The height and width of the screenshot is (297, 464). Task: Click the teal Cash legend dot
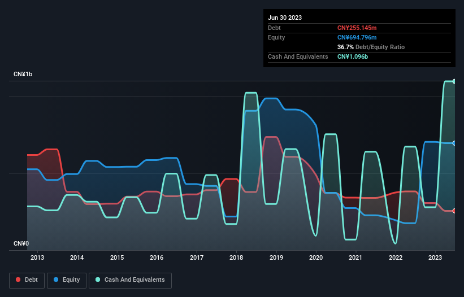pos(98,279)
